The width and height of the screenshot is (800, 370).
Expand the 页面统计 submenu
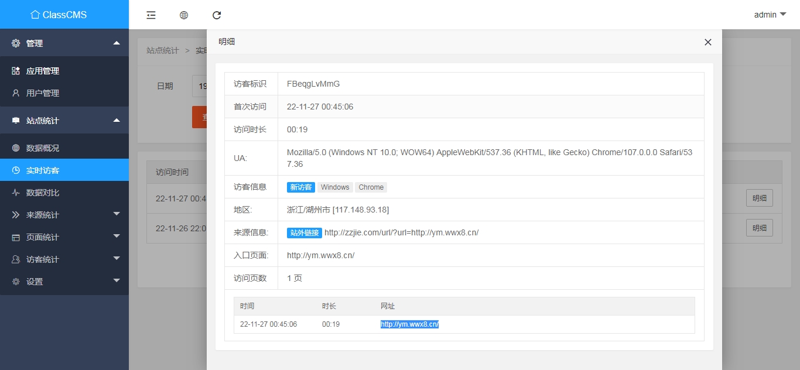click(64, 237)
